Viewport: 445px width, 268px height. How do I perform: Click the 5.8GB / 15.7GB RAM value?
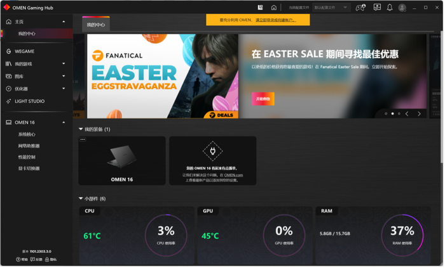335,234
